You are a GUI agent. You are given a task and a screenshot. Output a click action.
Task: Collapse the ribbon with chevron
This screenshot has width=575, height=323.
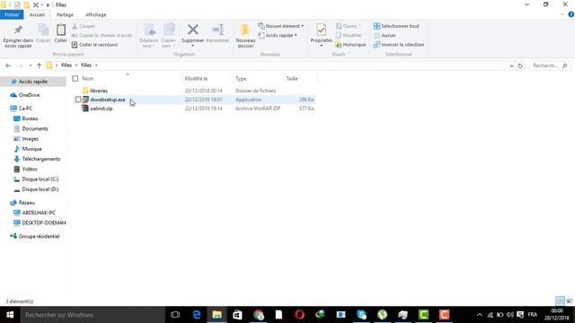click(562, 14)
